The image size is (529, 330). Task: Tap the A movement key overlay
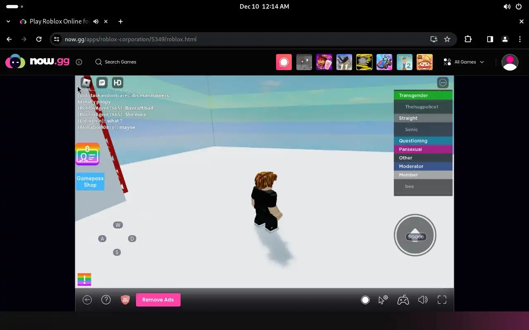tap(102, 238)
